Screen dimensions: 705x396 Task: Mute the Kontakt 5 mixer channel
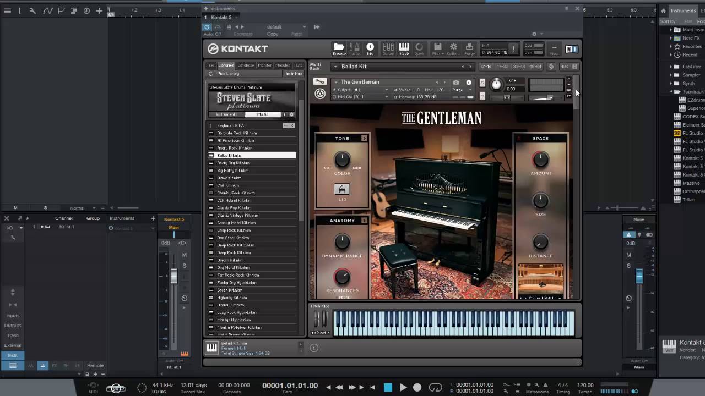tap(185, 255)
